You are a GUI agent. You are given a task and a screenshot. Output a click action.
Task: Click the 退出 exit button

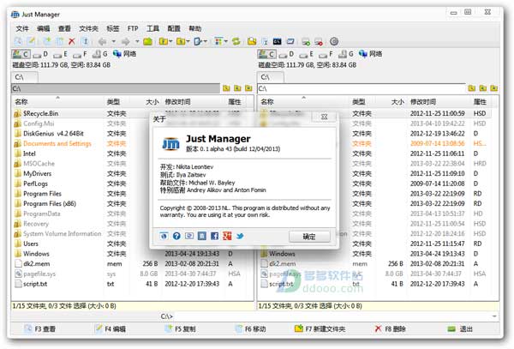pos(461,328)
